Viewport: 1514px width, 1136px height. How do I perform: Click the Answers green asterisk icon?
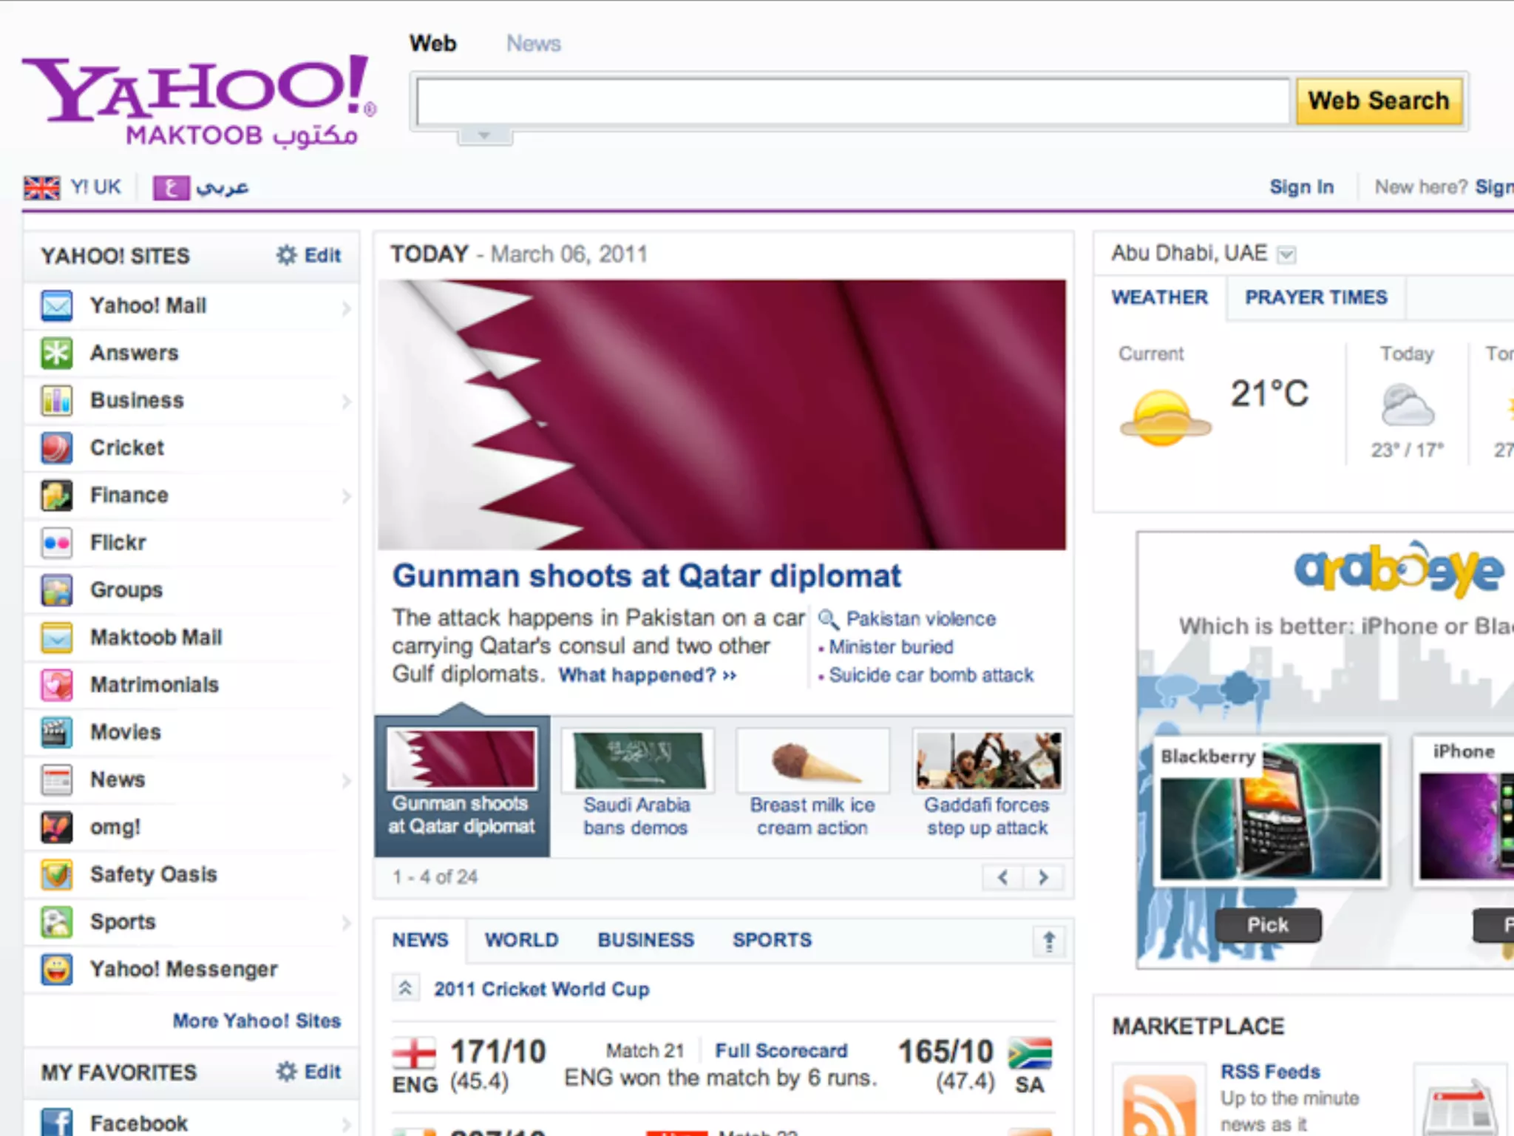click(x=57, y=353)
